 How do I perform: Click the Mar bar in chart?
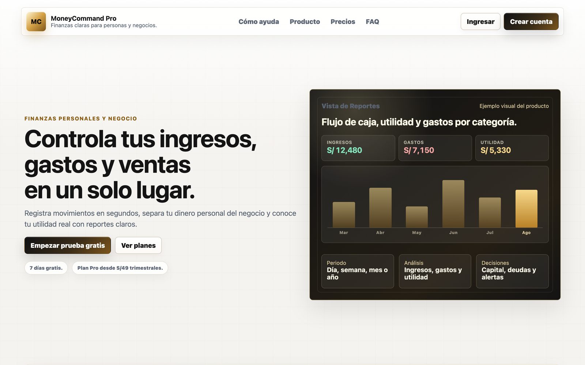point(344,215)
